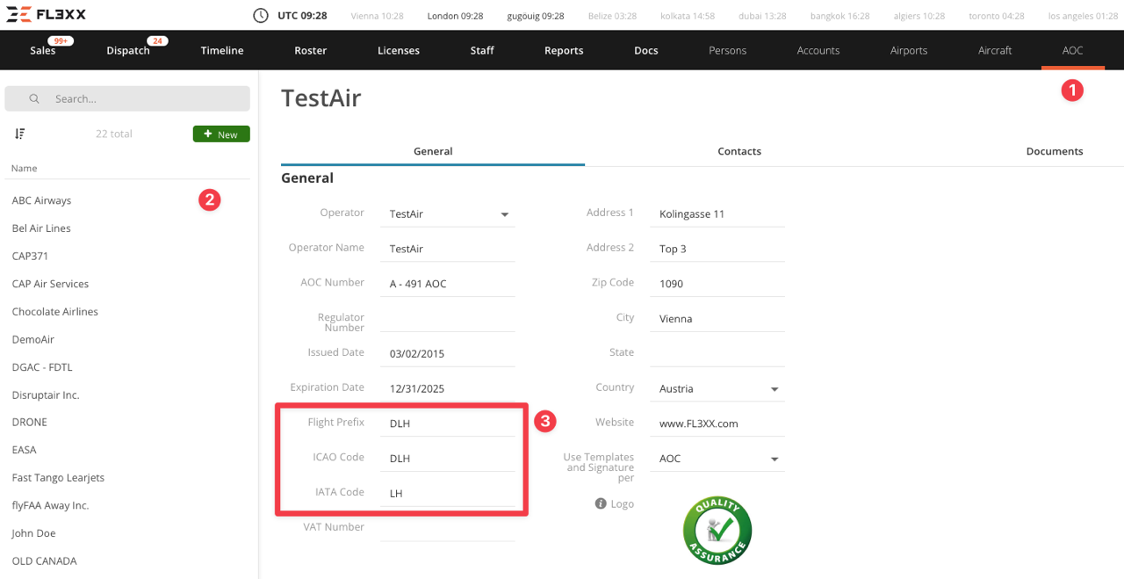Click the sort order icon
1124x579 pixels.
[19, 134]
